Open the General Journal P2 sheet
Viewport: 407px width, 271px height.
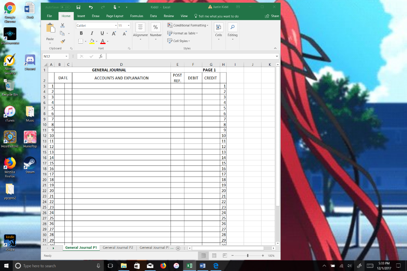[117, 247]
